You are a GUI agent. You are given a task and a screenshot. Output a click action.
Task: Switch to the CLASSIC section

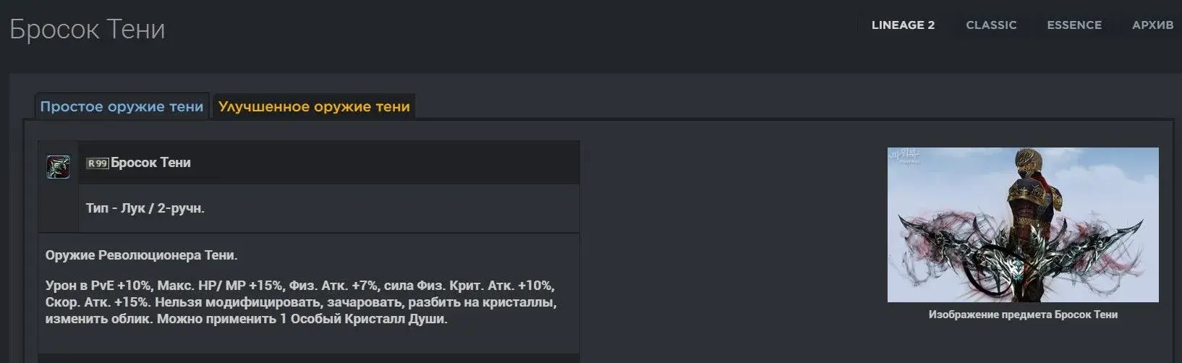click(x=991, y=25)
